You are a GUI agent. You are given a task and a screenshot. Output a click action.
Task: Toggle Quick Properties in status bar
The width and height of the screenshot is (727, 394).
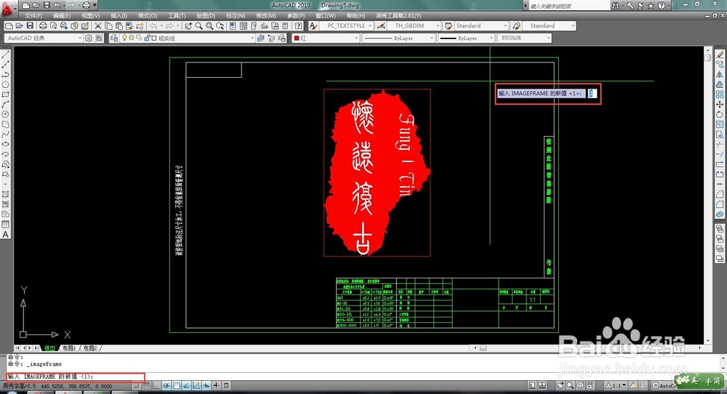(x=226, y=386)
